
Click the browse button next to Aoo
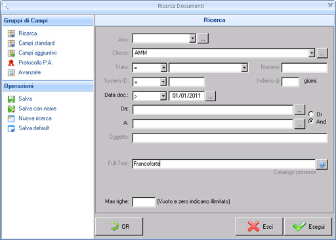pos(203,39)
